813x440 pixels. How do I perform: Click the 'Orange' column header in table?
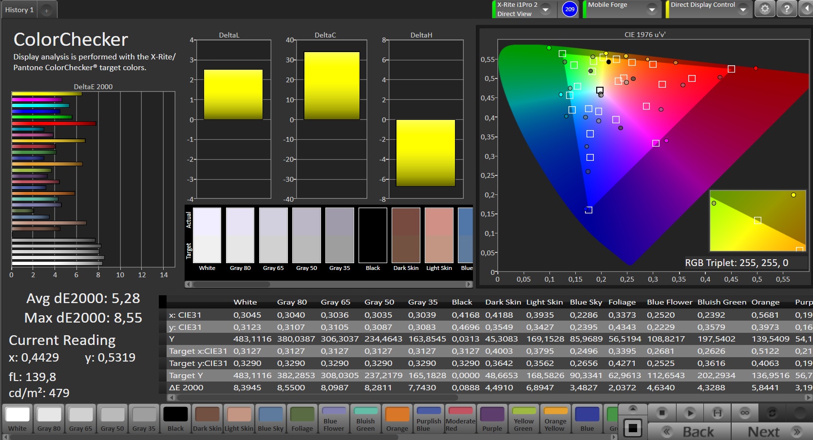tap(765, 302)
